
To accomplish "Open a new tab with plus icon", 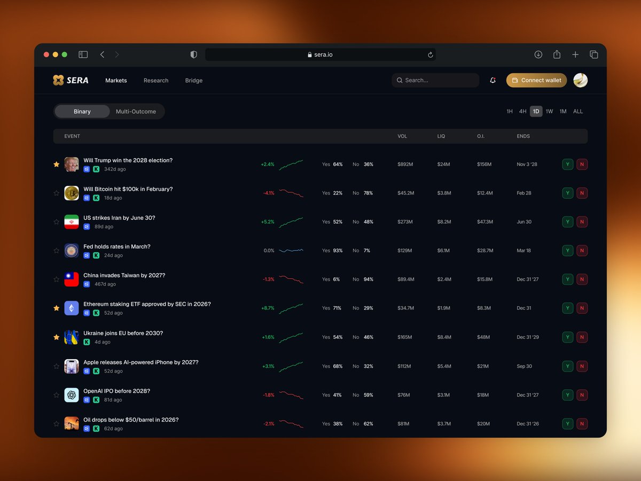I will (x=575, y=55).
